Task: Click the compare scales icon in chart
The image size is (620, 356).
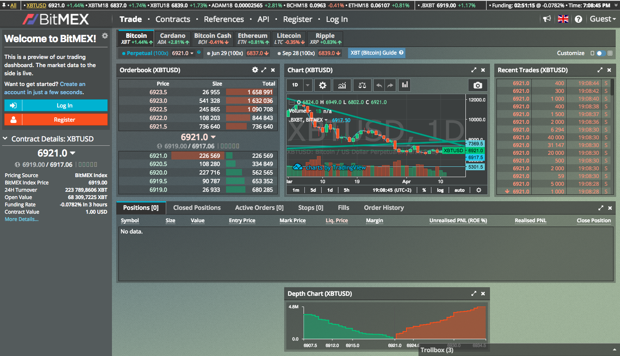Action: click(362, 85)
